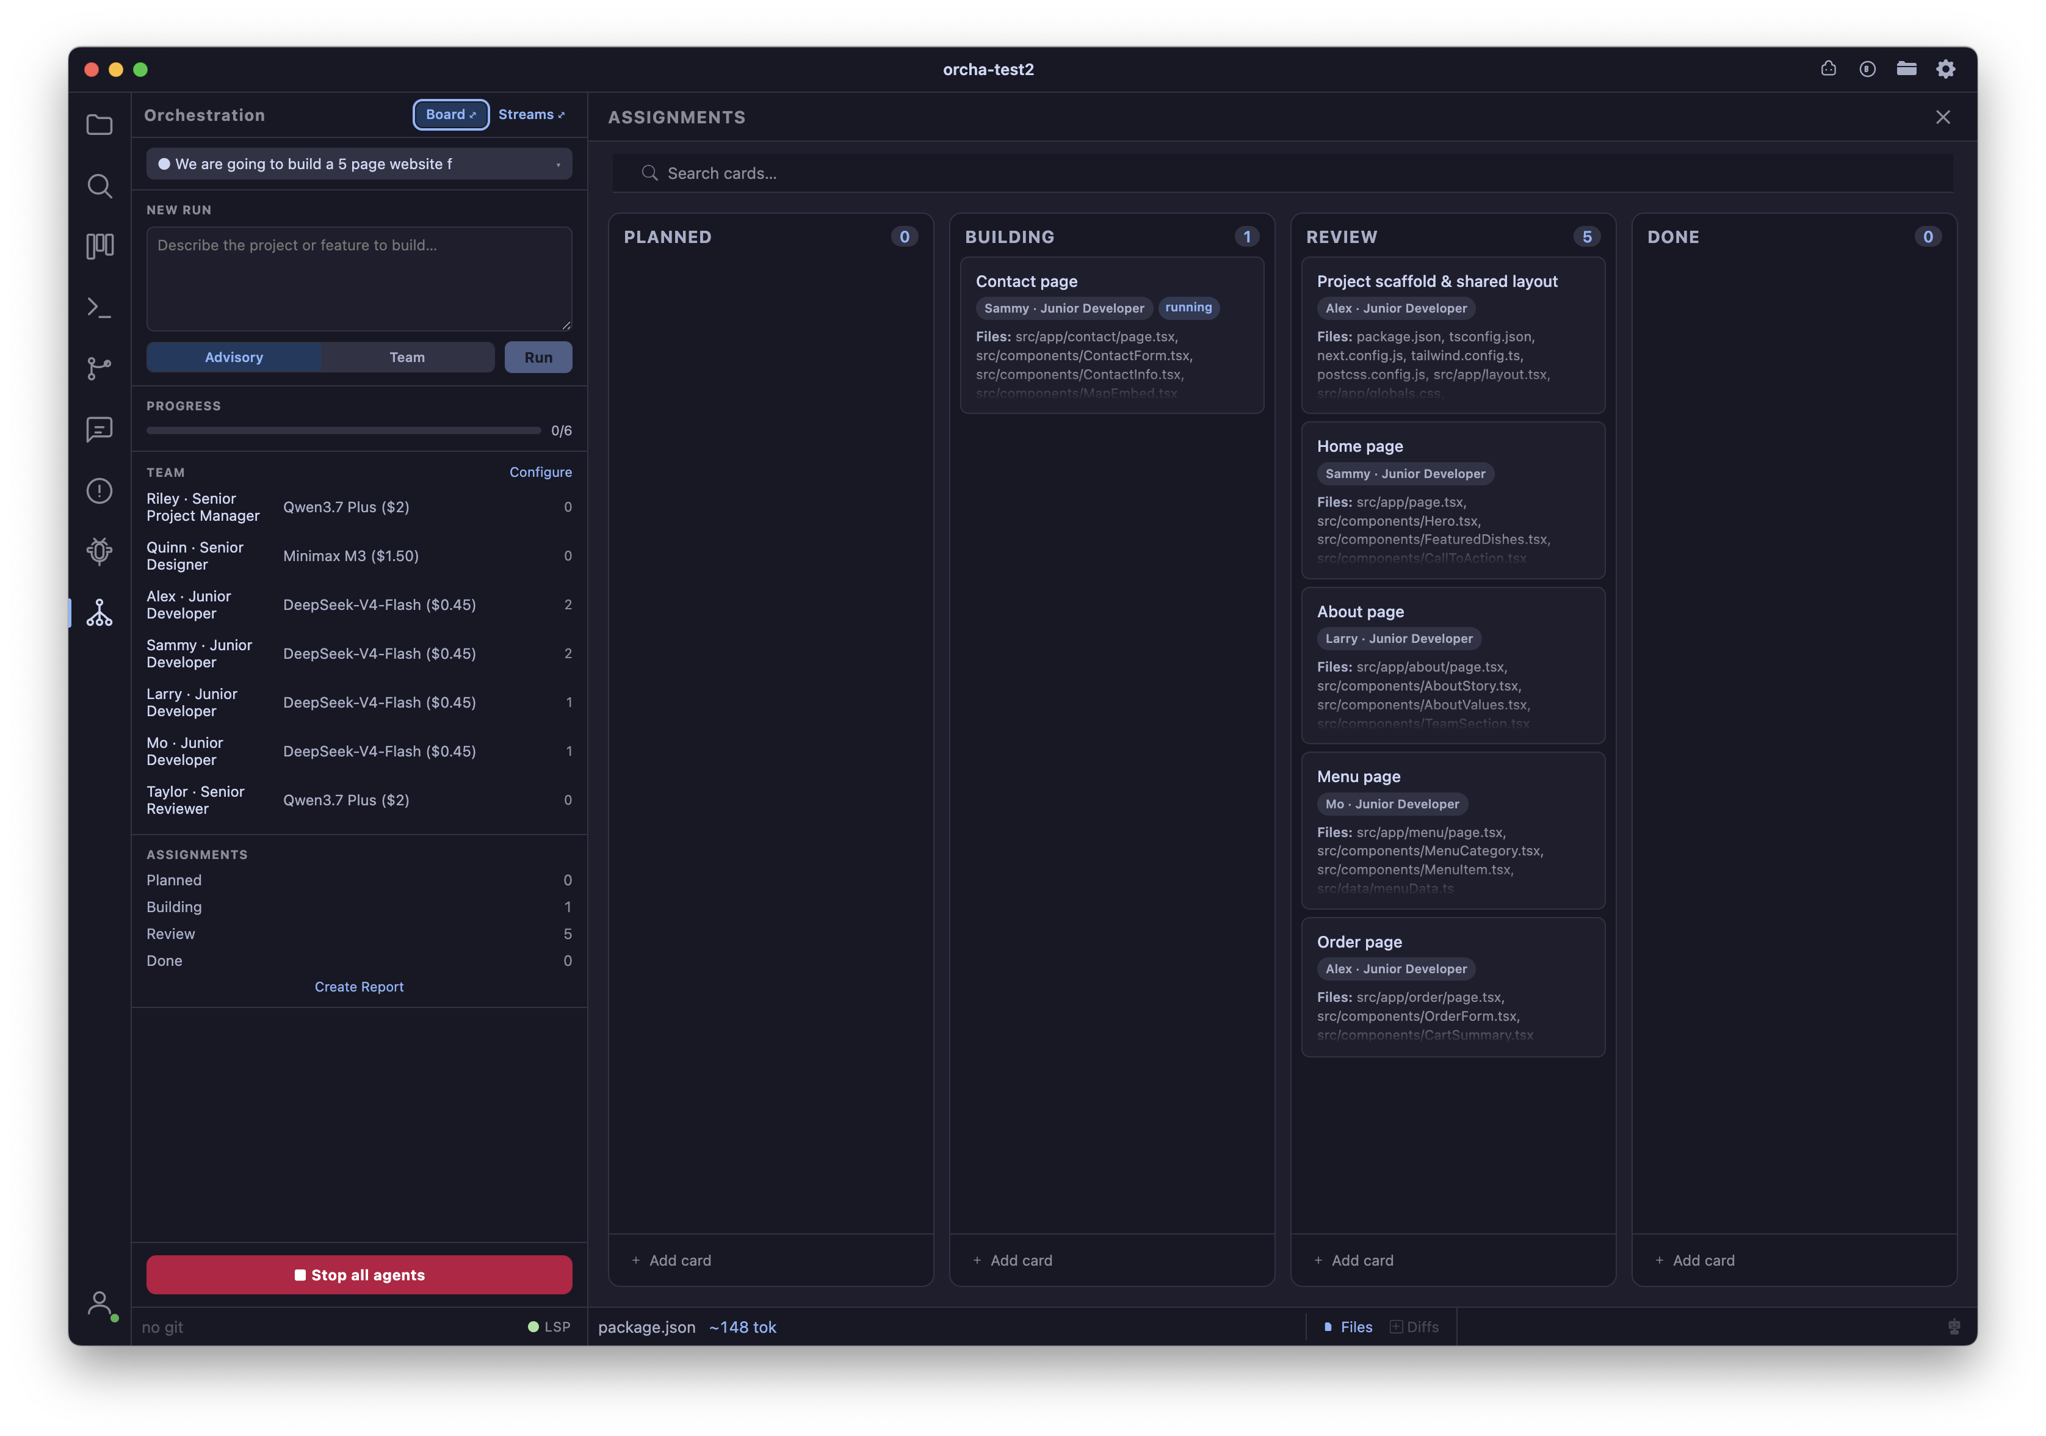The height and width of the screenshot is (1436, 2046).
Task: Select the Quinn · Senior Designer team row
Action: pyautogui.click(x=359, y=556)
